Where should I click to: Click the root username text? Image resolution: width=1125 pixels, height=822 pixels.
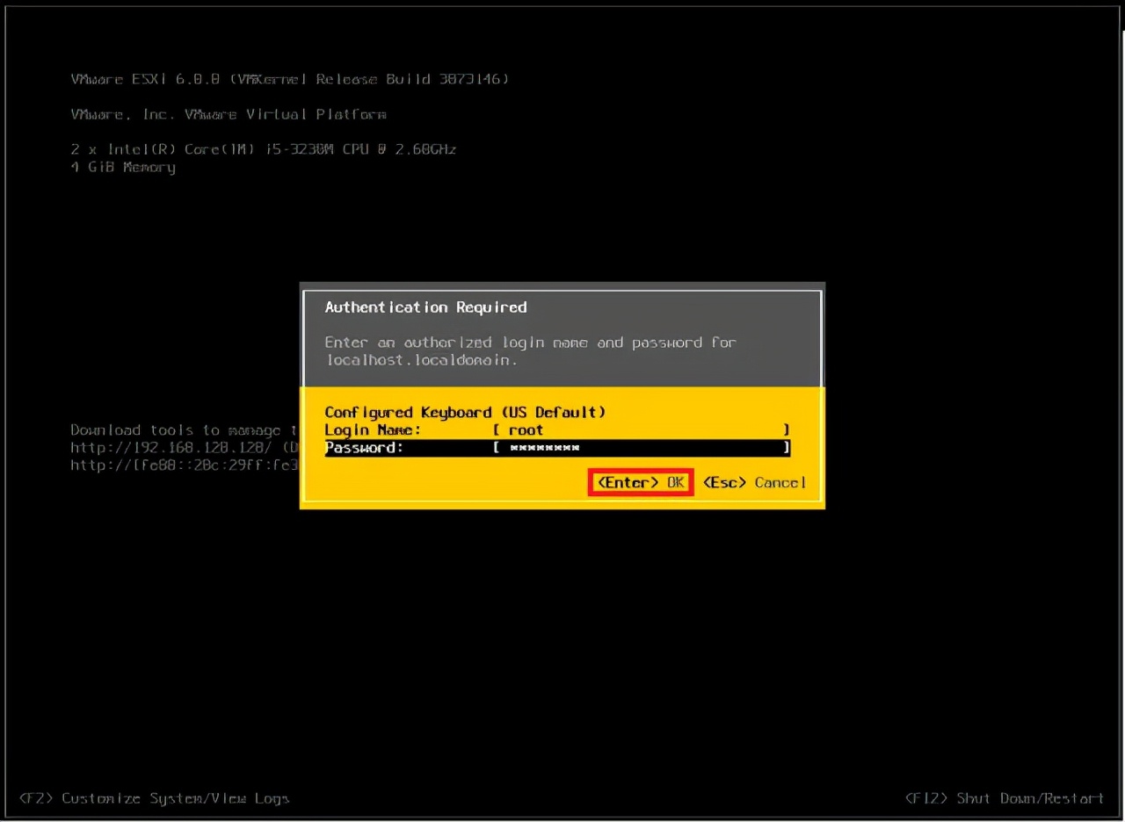point(526,429)
